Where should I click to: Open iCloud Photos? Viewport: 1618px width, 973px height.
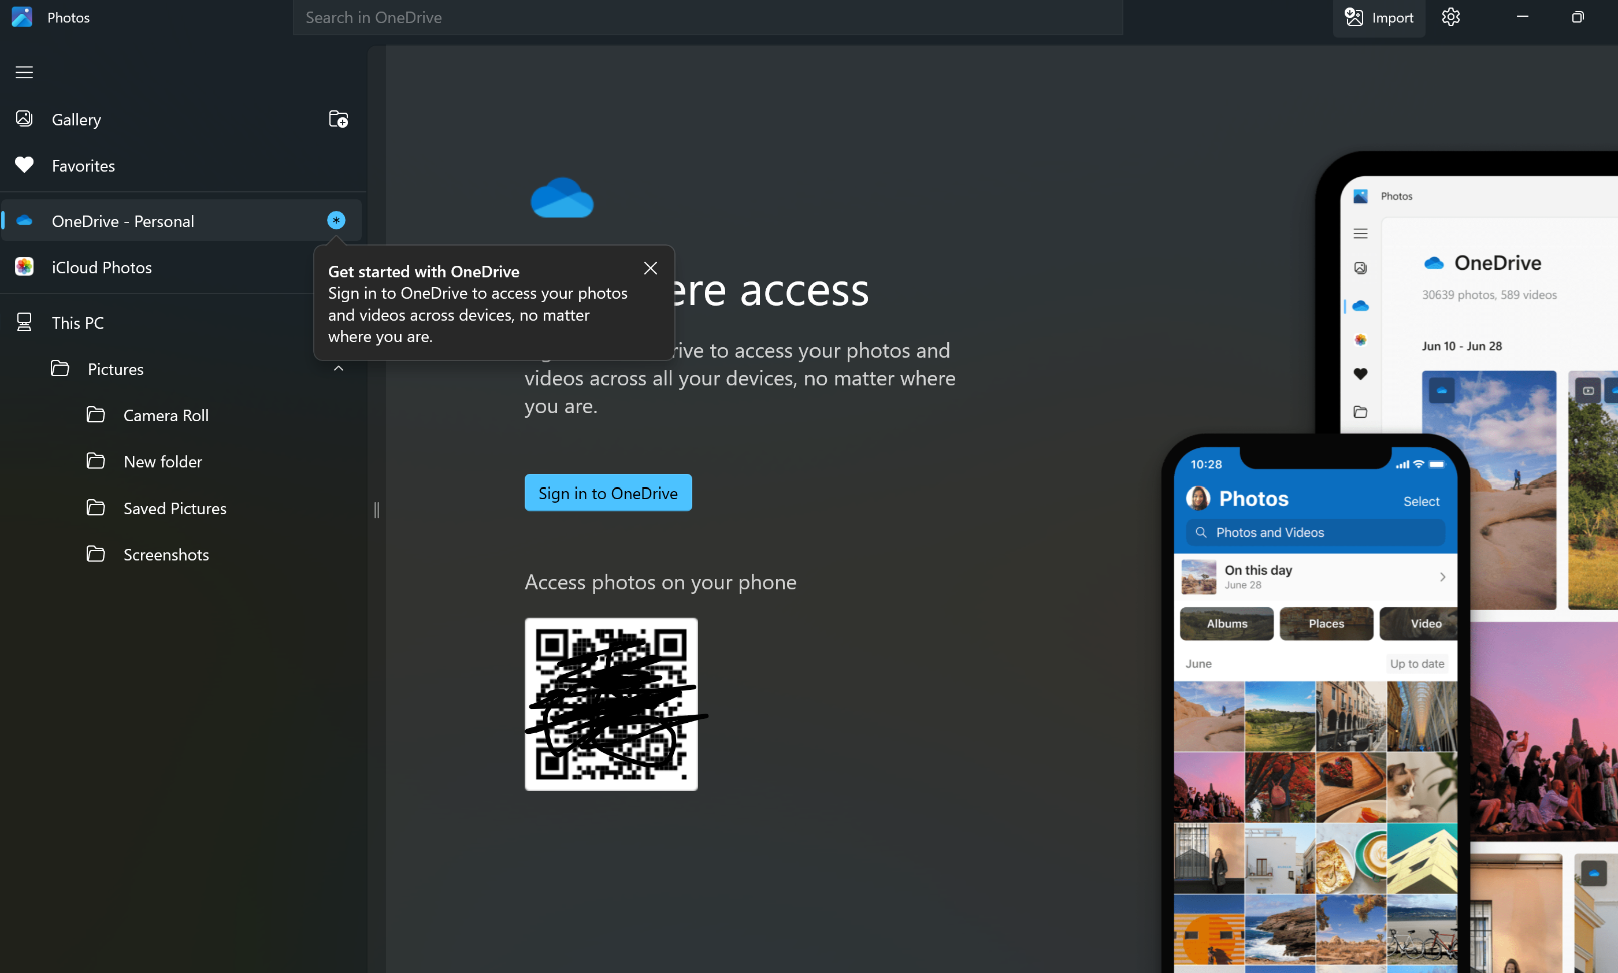tap(182, 267)
